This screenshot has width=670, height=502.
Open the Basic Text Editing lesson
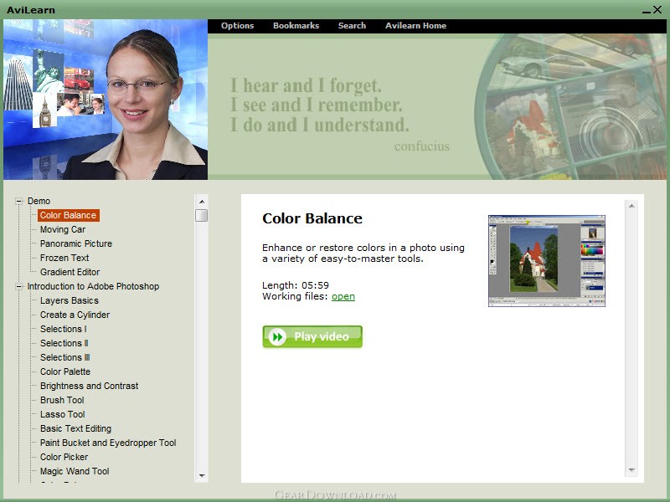75,428
